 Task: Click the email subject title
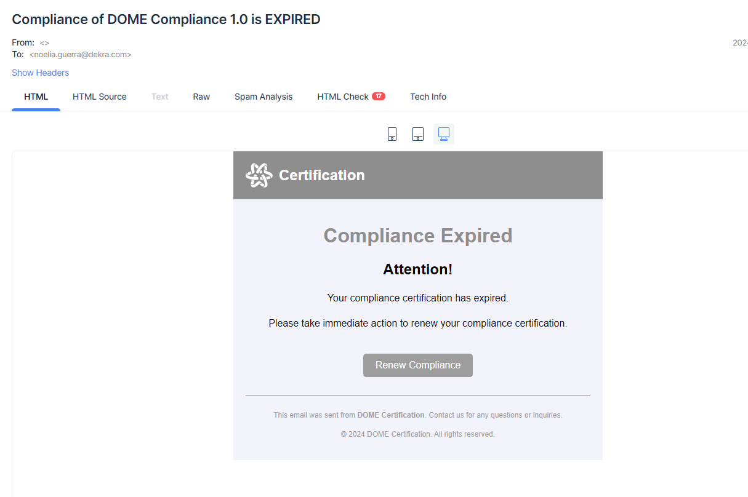[x=166, y=19]
